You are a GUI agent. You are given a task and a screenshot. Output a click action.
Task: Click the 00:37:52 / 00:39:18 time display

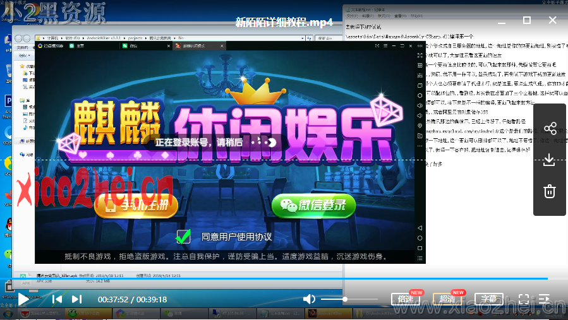pos(132,299)
